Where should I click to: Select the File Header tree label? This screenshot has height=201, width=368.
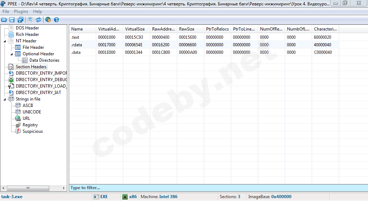pyautogui.click(x=33, y=47)
